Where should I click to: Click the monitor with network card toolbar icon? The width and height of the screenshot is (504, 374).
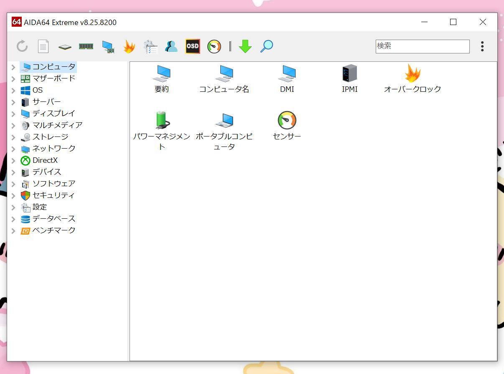pos(108,46)
